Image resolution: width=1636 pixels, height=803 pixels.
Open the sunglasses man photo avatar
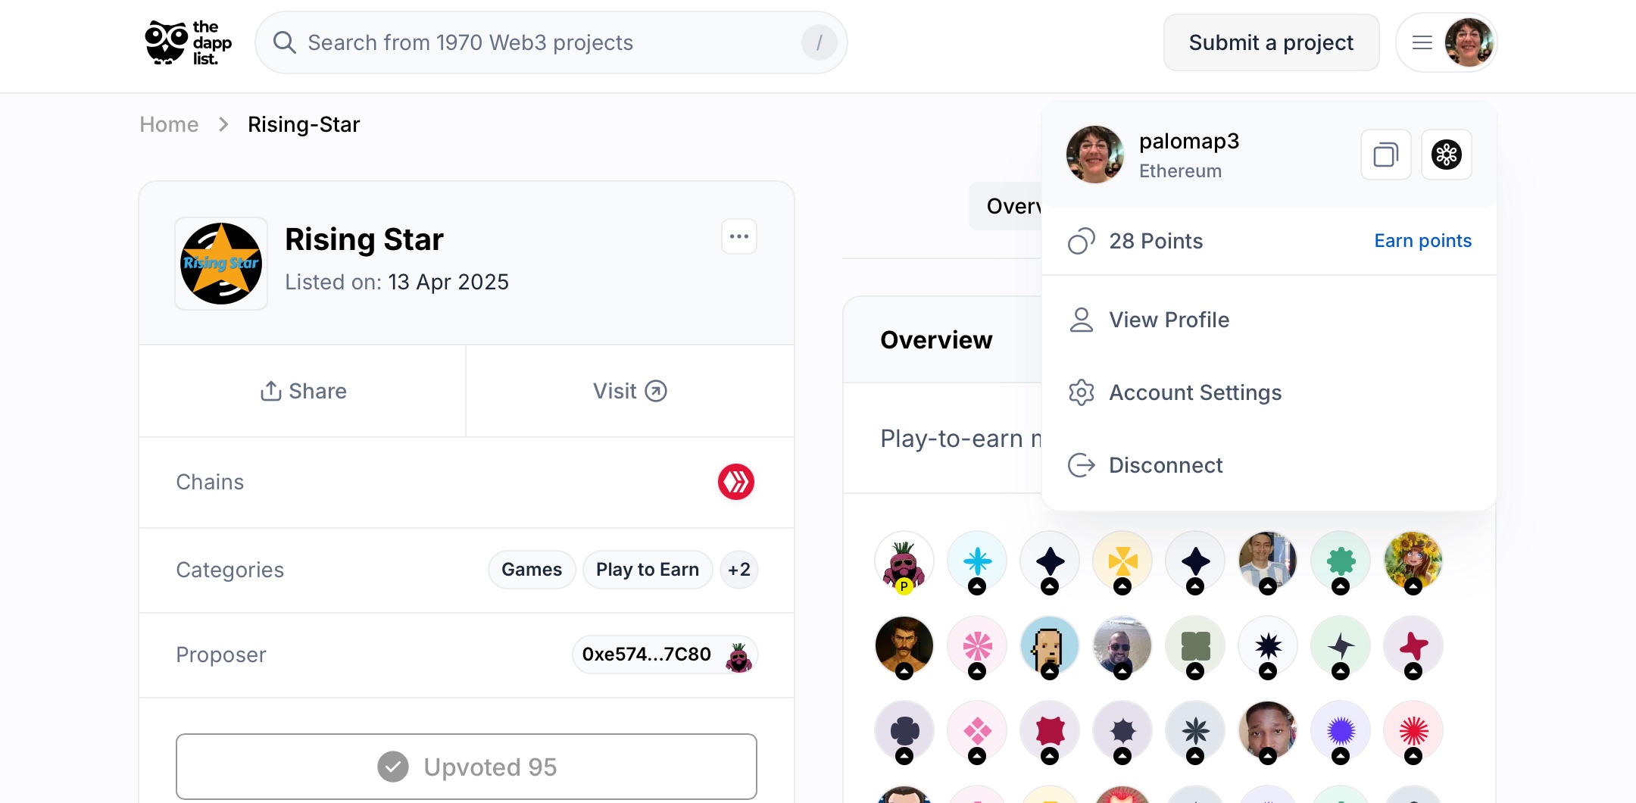pos(1122,646)
